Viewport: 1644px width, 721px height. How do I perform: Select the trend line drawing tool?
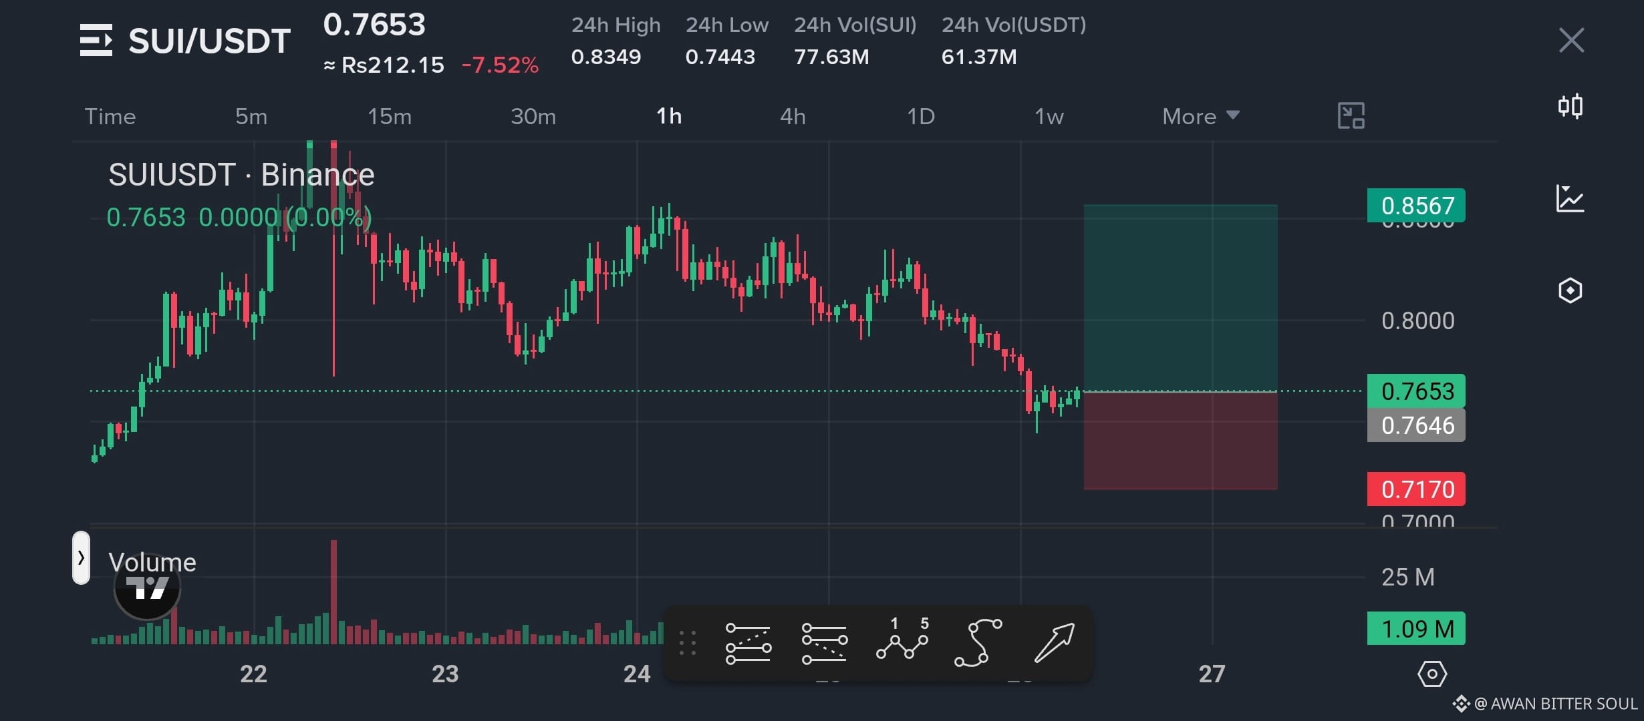pyautogui.click(x=748, y=644)
